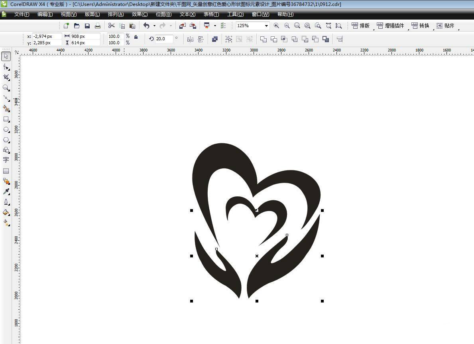
Task: Click the Cut scissors icon
Action: pos(111,26)
